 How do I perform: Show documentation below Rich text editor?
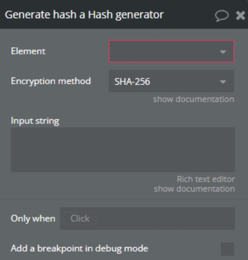[194, 189]
